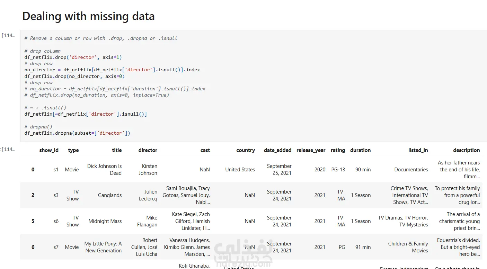Viewport: 487px width, 269px height.
Task: Select the input prompt beside the code cell
Action: (9, 35)
